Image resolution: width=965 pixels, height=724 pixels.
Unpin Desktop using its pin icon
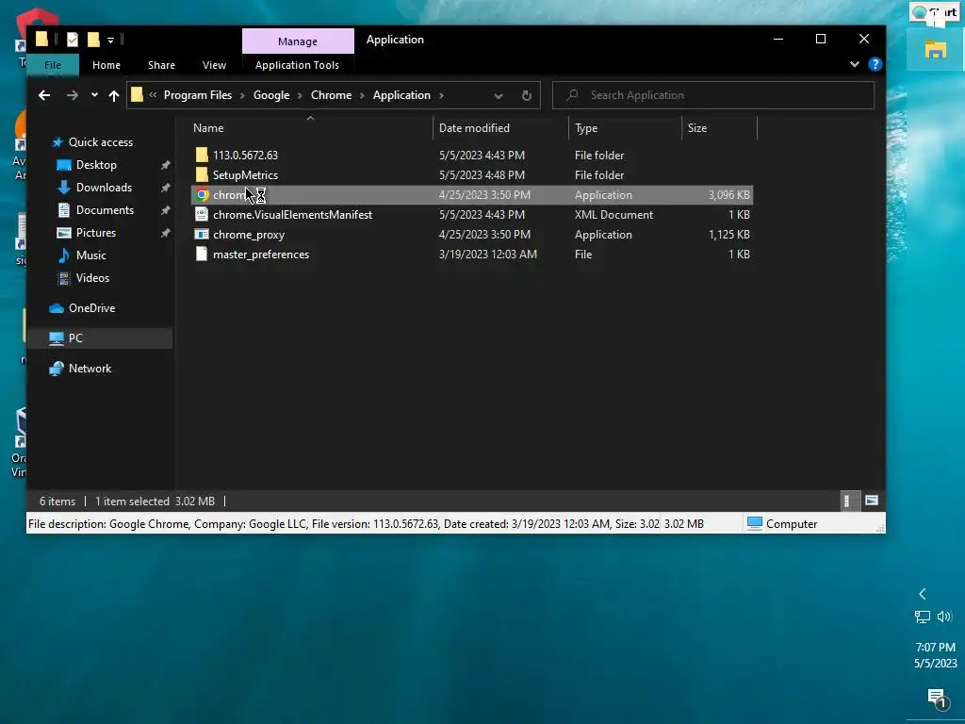(x=165, y=165)
